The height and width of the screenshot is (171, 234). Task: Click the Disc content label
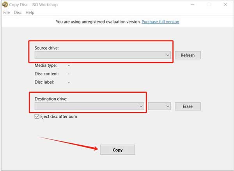click(47, 74)
